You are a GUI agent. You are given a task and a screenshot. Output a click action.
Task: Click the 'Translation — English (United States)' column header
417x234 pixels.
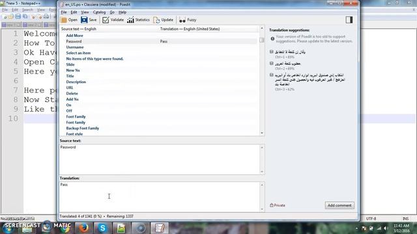point(208,29)
